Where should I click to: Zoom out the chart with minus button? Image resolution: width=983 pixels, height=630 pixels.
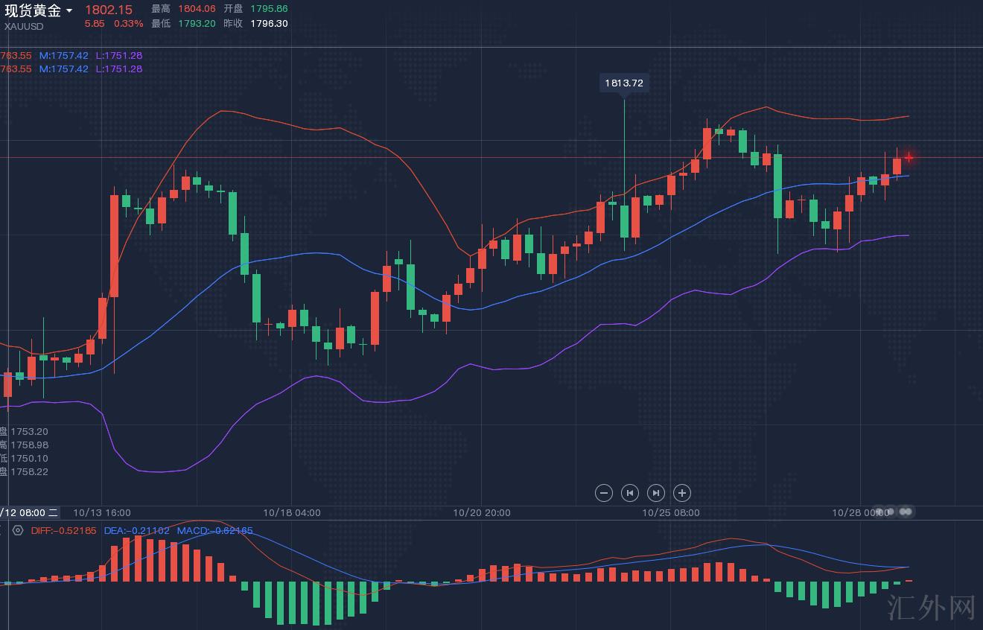point(604,493)
